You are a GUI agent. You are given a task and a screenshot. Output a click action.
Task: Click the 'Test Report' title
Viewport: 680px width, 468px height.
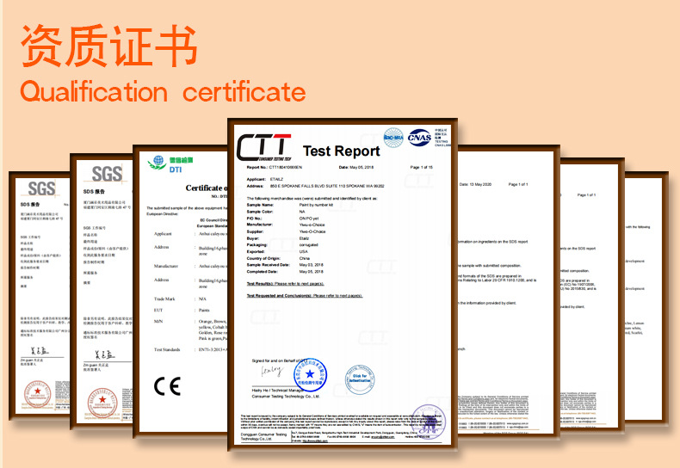pos(341,151)
